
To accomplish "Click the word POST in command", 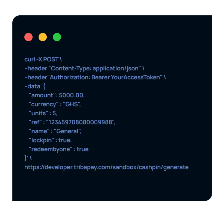I will pos(51,60).
